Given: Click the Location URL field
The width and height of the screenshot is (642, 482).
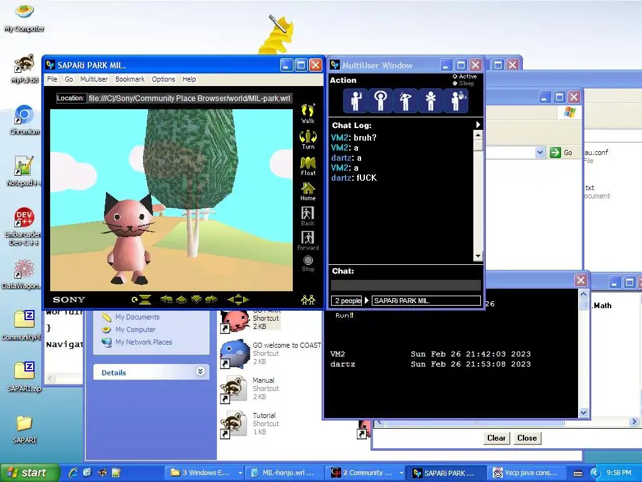Looking at the screenshot, I should [x=189, y=99].
